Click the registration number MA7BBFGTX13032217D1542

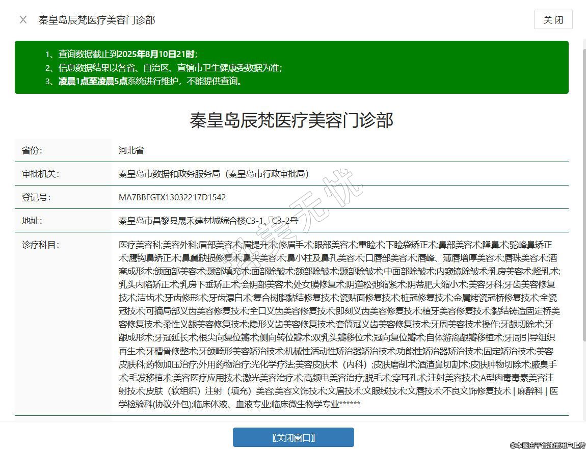tap(172, 197)
